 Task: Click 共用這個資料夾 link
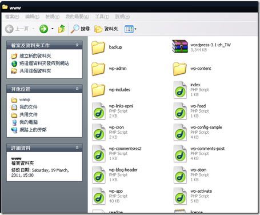click(x=35, y=71)
